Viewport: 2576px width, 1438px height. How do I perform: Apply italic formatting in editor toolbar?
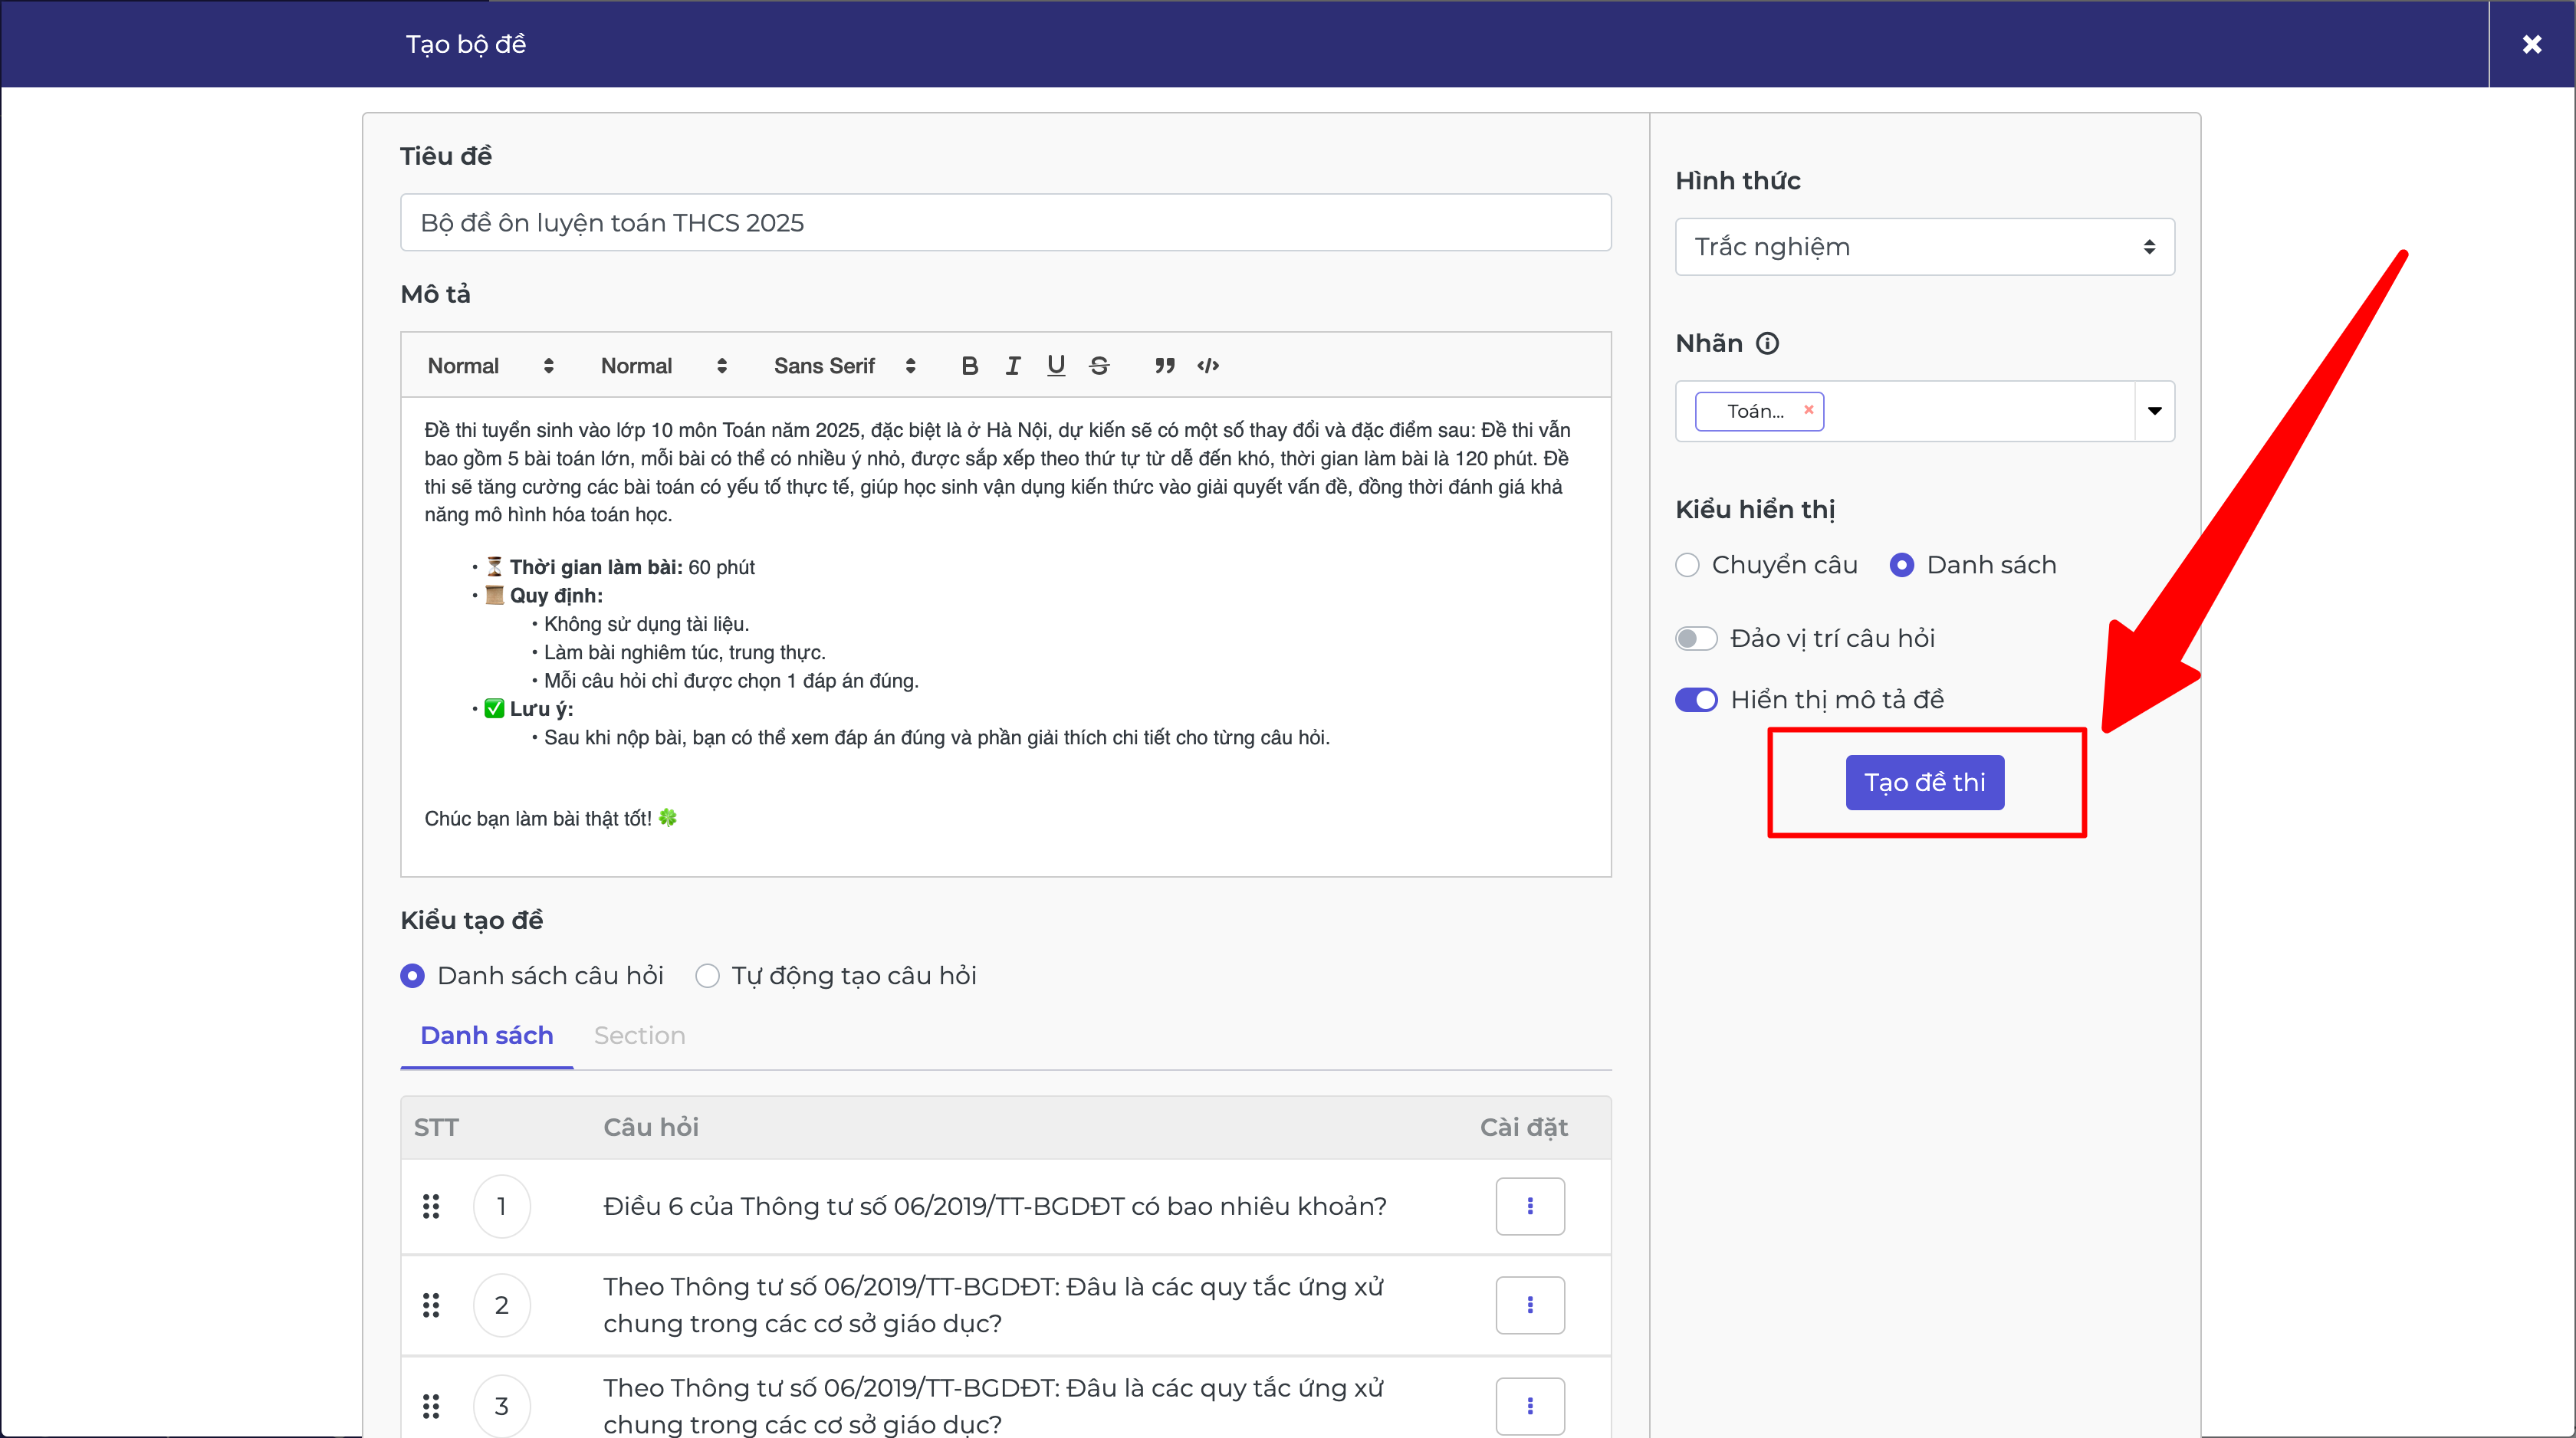pos(1013,366)
